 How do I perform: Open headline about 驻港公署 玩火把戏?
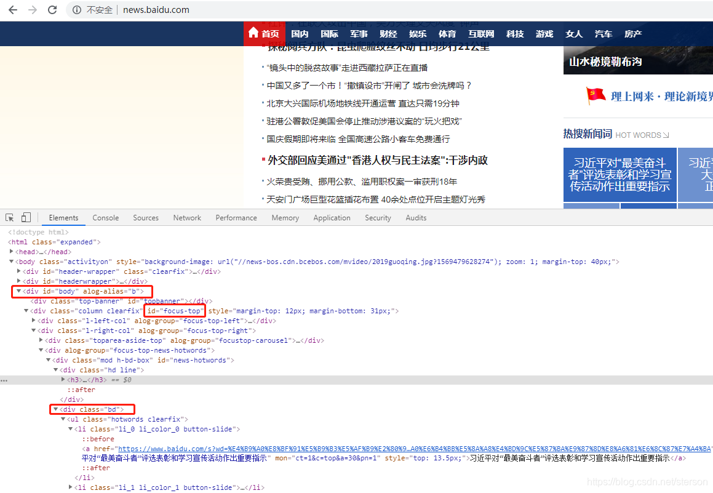click(x=364, y=121)
